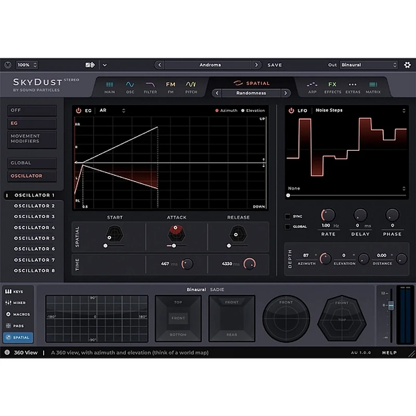The width and height of the screenshot is (416, 416).
Task: Click the AZIMUTH depth knob
Action: coord(326,258)
